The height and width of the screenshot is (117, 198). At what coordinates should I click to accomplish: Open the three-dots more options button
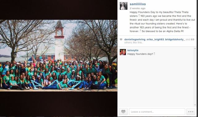191,111
